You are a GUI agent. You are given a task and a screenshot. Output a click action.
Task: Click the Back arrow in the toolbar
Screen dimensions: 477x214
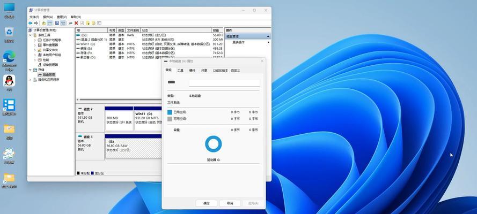pyautogui.click(x=30, y=23)
